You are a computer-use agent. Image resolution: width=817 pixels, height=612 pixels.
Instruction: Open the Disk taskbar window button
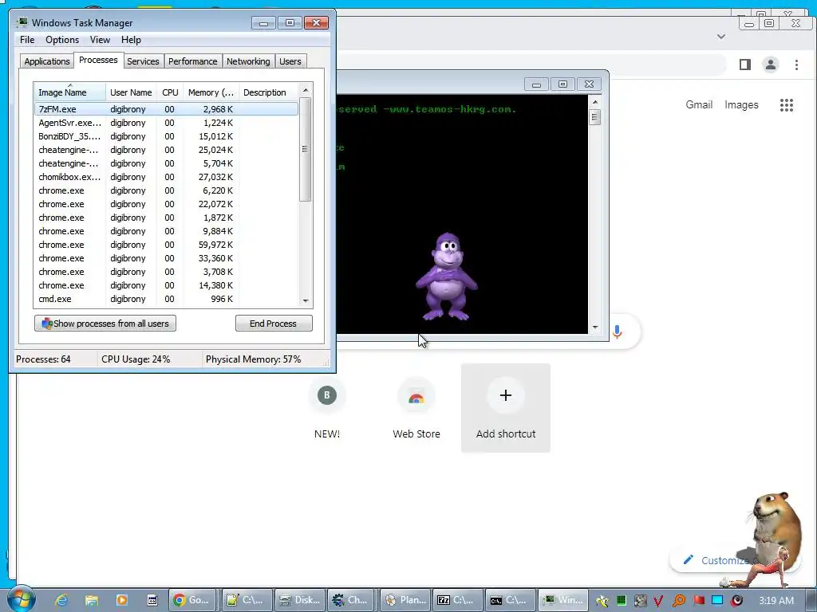click(300, 600)
